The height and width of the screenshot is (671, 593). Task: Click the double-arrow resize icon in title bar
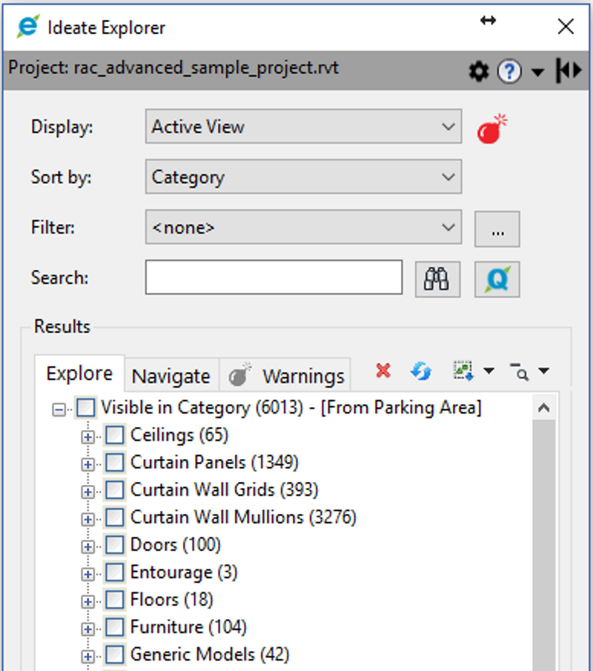click(488, 21)
